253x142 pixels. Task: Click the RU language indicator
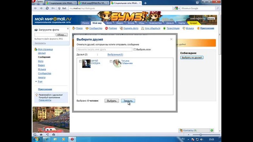[x=183, y=139]
